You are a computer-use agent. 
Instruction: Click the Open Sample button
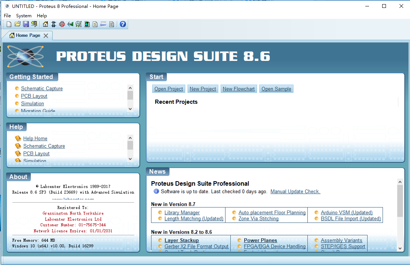click(276, 89)
